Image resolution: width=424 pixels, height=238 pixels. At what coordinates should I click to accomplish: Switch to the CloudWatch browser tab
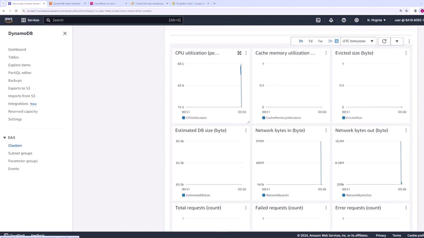[x=108, y=4]
